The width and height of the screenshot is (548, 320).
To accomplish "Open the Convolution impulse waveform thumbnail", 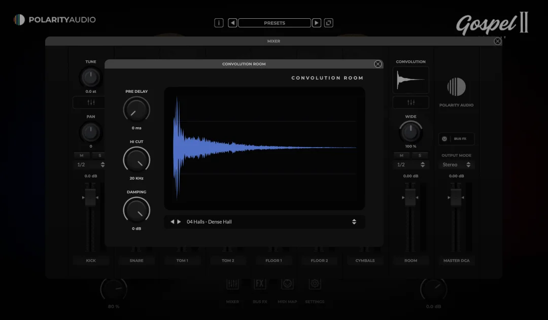I will [x=411, y=80].
